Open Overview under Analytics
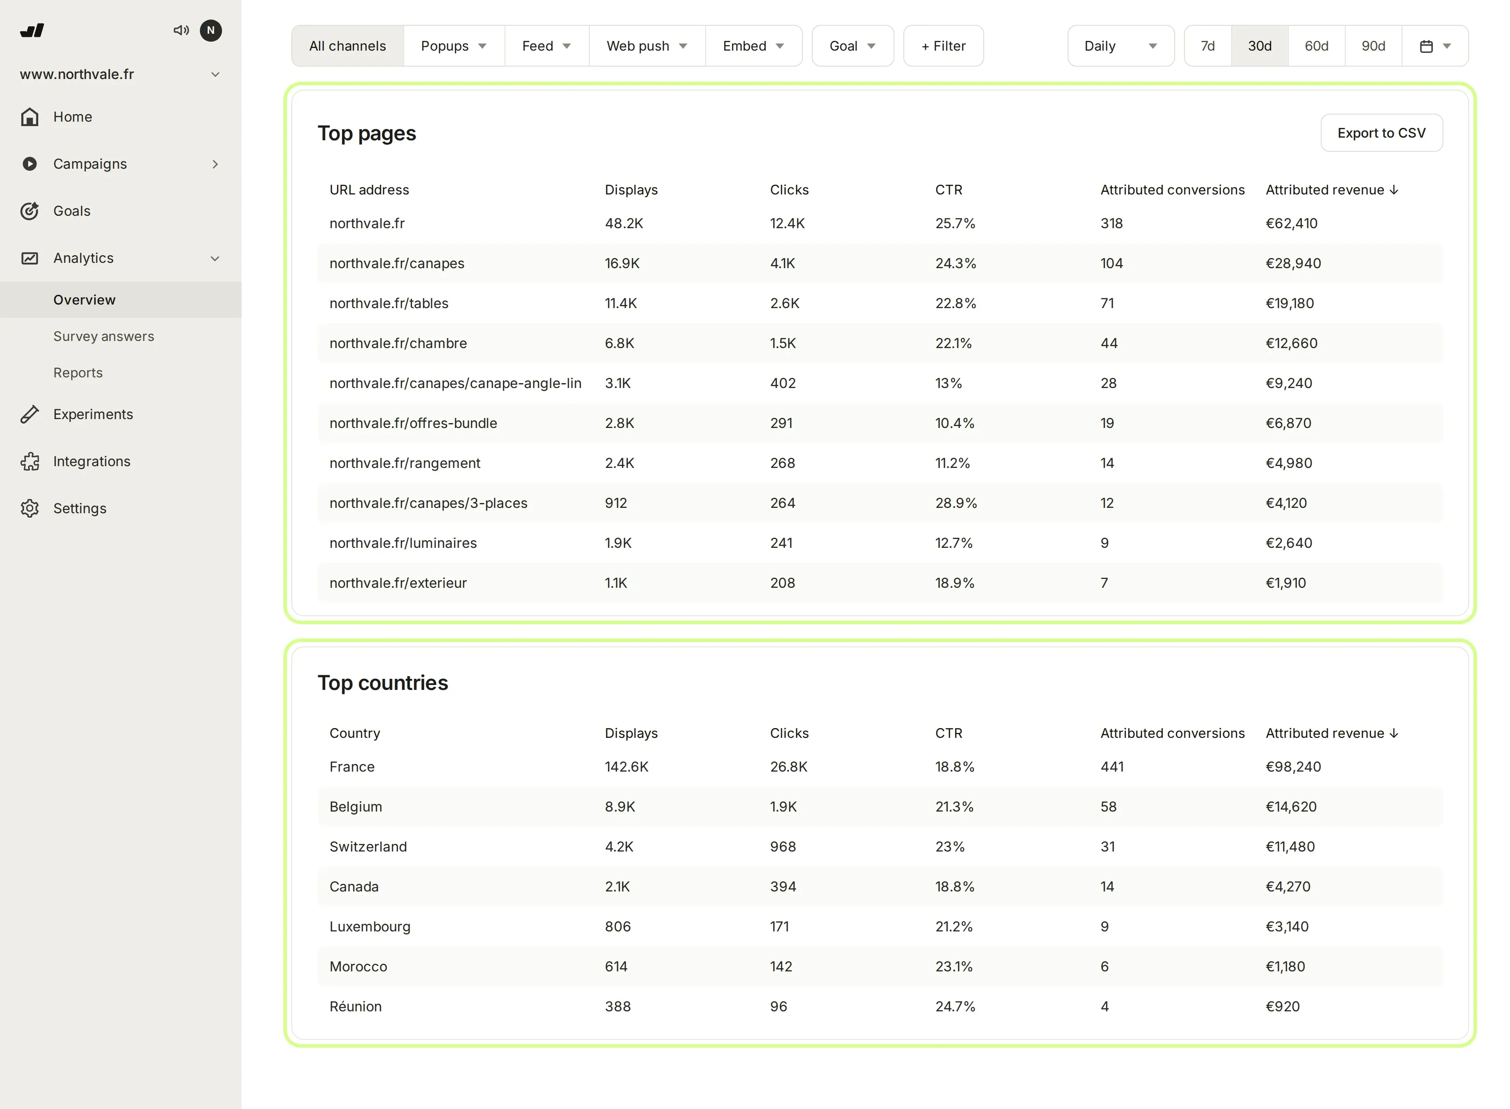 pyautogui.click(x=121, y=299)
